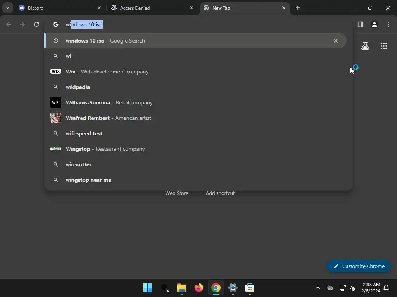397x297 pixels.
Task: Choose Wingstop restaurant company suggestion
Action: [195, 149]
